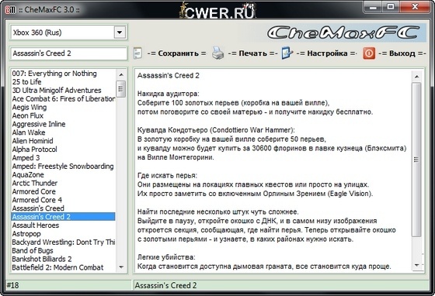This screenshot has width=435, height=296.
Task: Click the Печать button label
Action: 252,53
